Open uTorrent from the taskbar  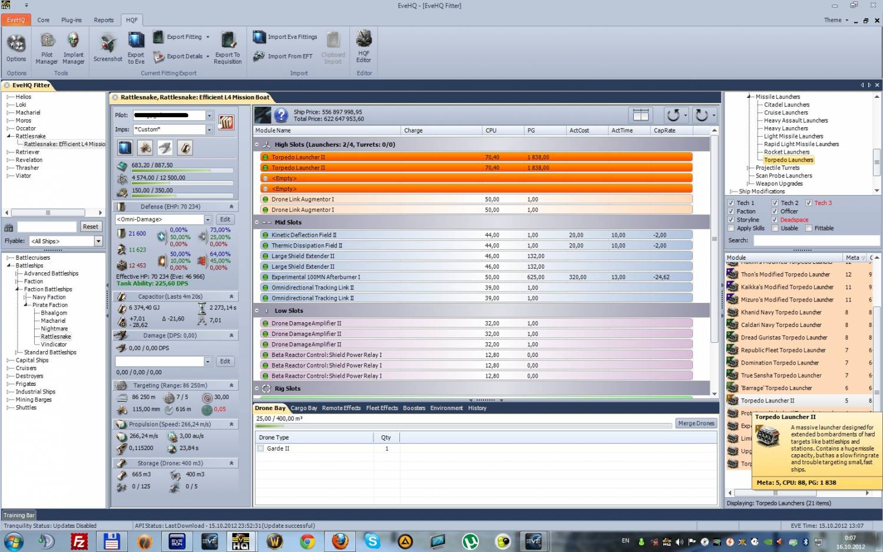coord(470,541)
